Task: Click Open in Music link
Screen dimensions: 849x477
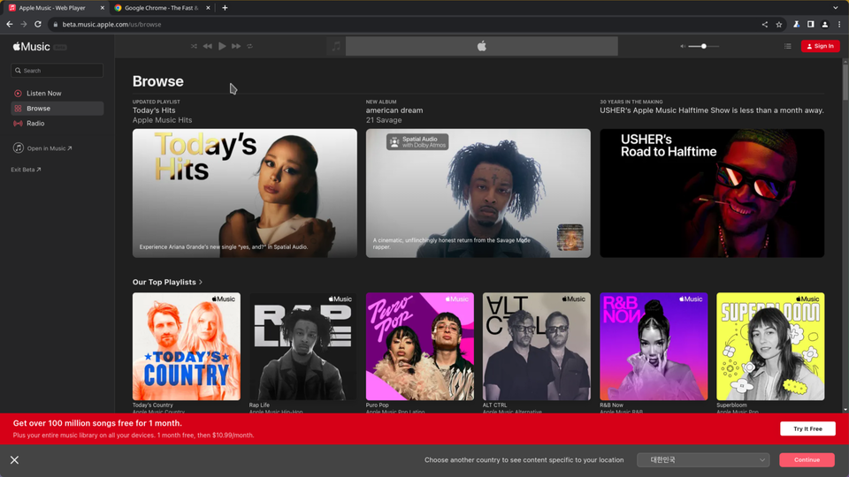Action: tap(42, 148)
